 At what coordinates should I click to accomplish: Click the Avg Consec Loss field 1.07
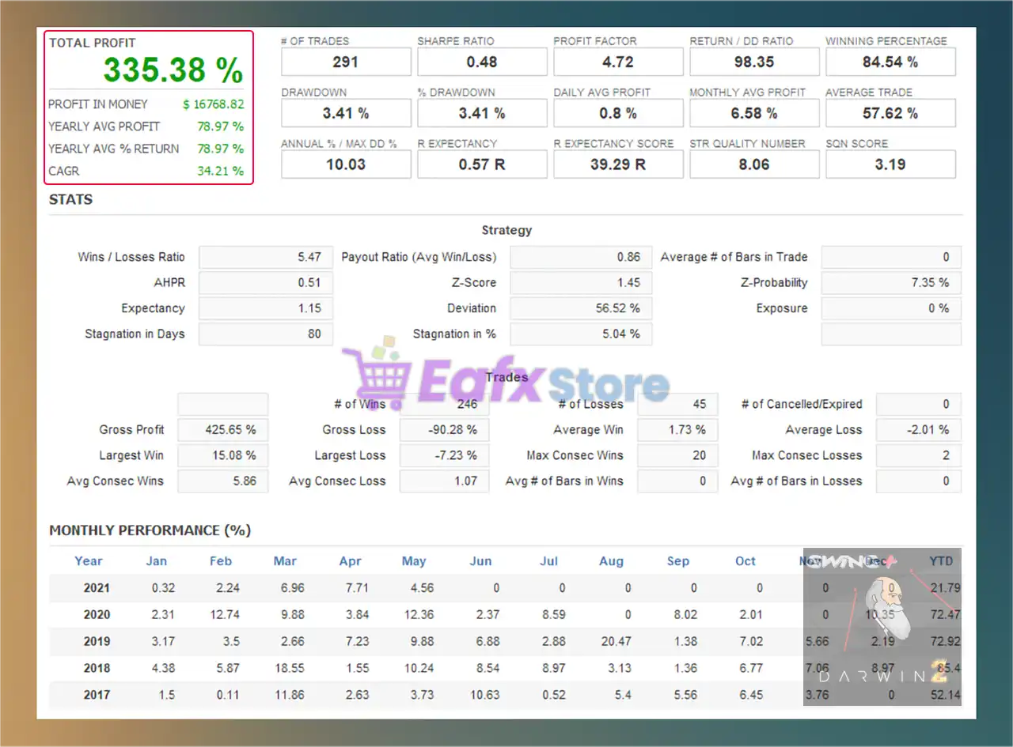[444, 481]
